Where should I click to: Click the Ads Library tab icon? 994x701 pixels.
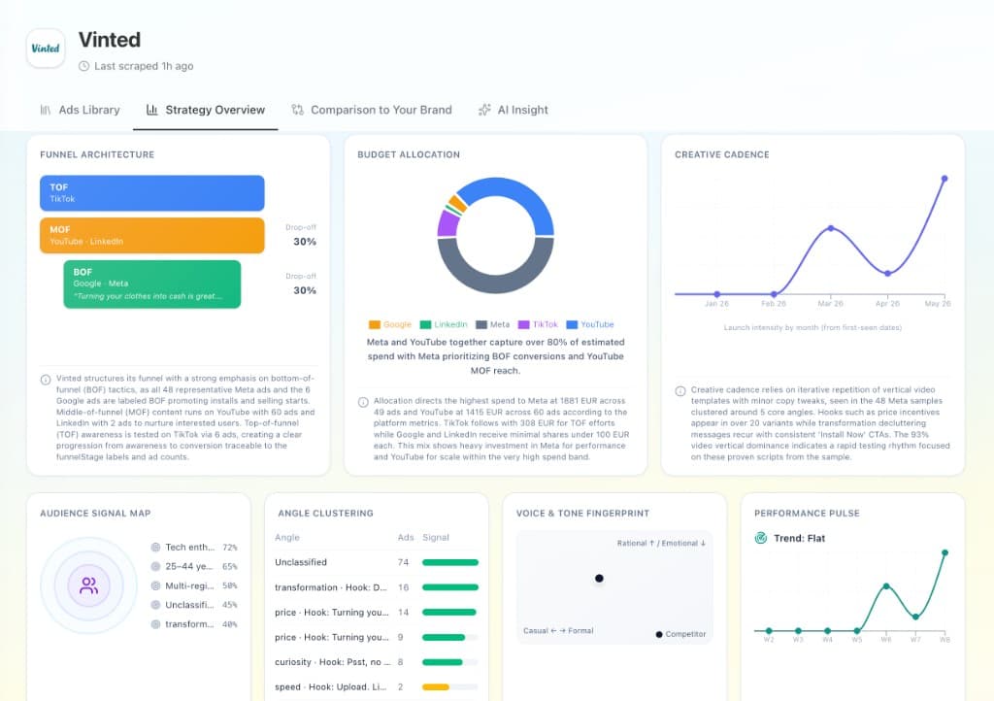tap(46, 110)
